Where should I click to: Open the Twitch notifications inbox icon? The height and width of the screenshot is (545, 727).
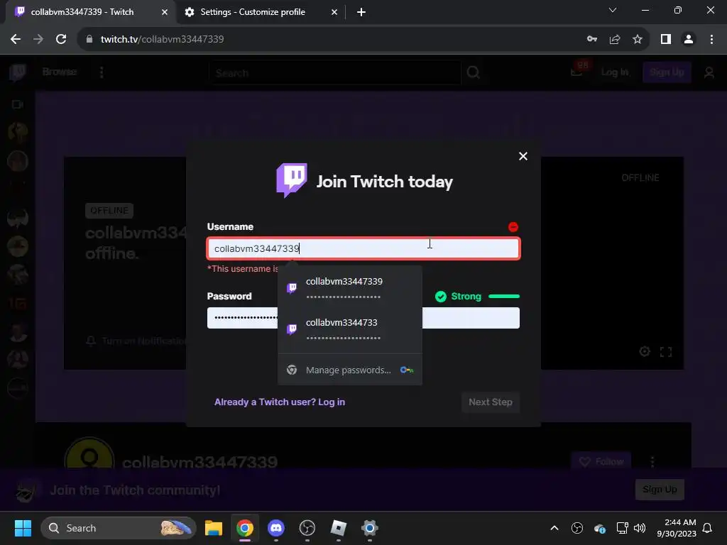[577, 72]
